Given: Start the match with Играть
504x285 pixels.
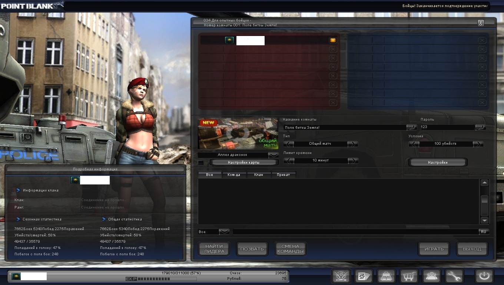Looking at the screenshot, I should [434, 249].
